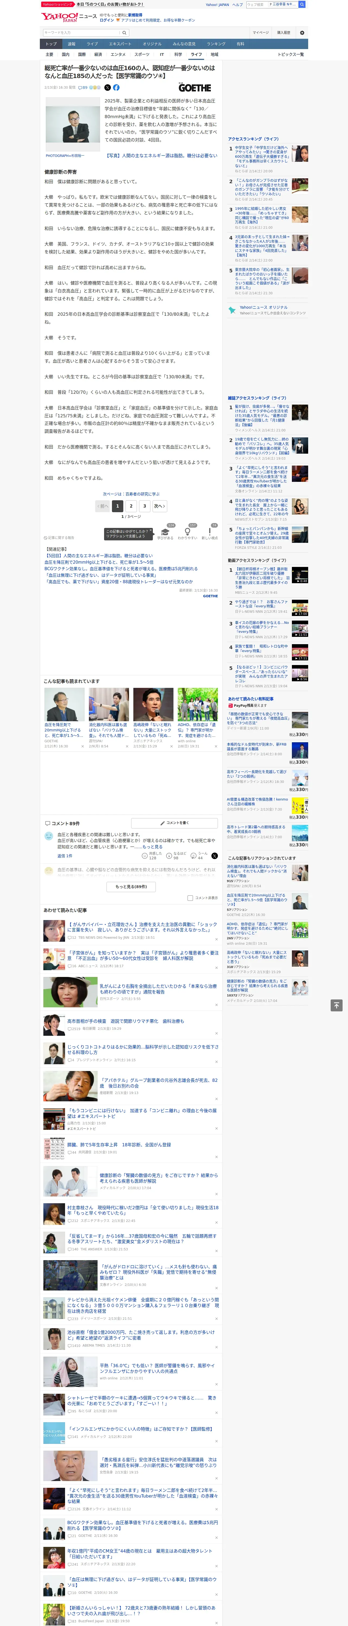Select the トップ tab
The image size is (348, 1626).
point(51,44)
